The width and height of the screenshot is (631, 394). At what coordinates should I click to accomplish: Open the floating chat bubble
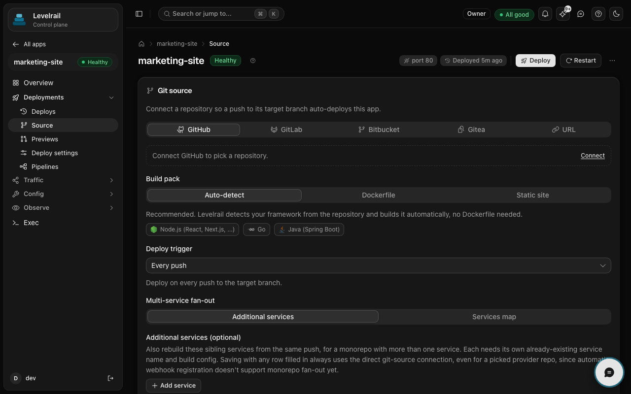click(609, 372)
